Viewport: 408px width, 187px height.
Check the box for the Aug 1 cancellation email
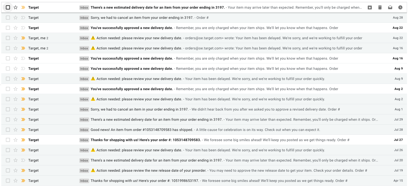pyautogui.click(x=8, y=109)
